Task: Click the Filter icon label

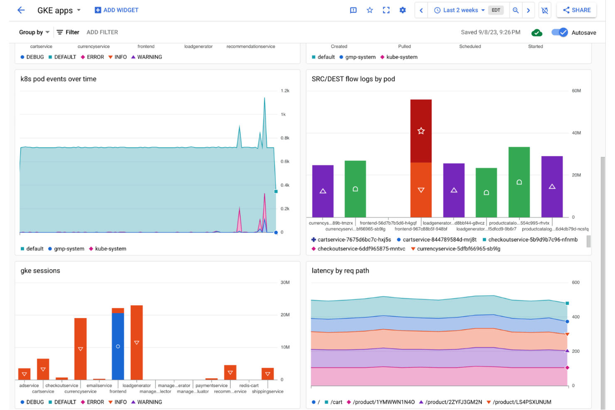Action: tap(68, 32)
